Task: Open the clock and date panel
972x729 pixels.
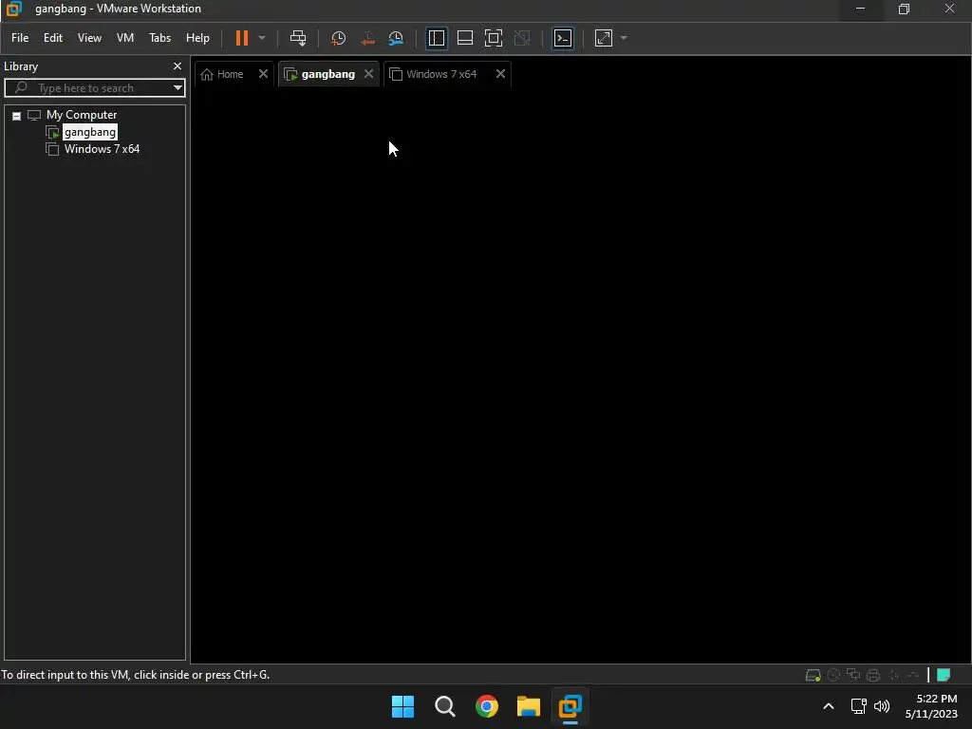Action: click(932, 706)
